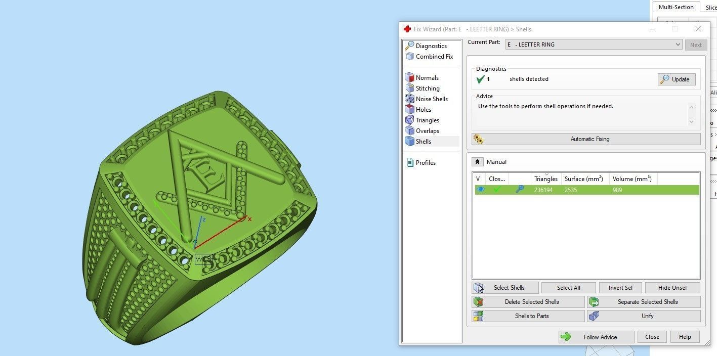Click the Follow Advice button
Screen dimensions: 717x356
[596, 337]
